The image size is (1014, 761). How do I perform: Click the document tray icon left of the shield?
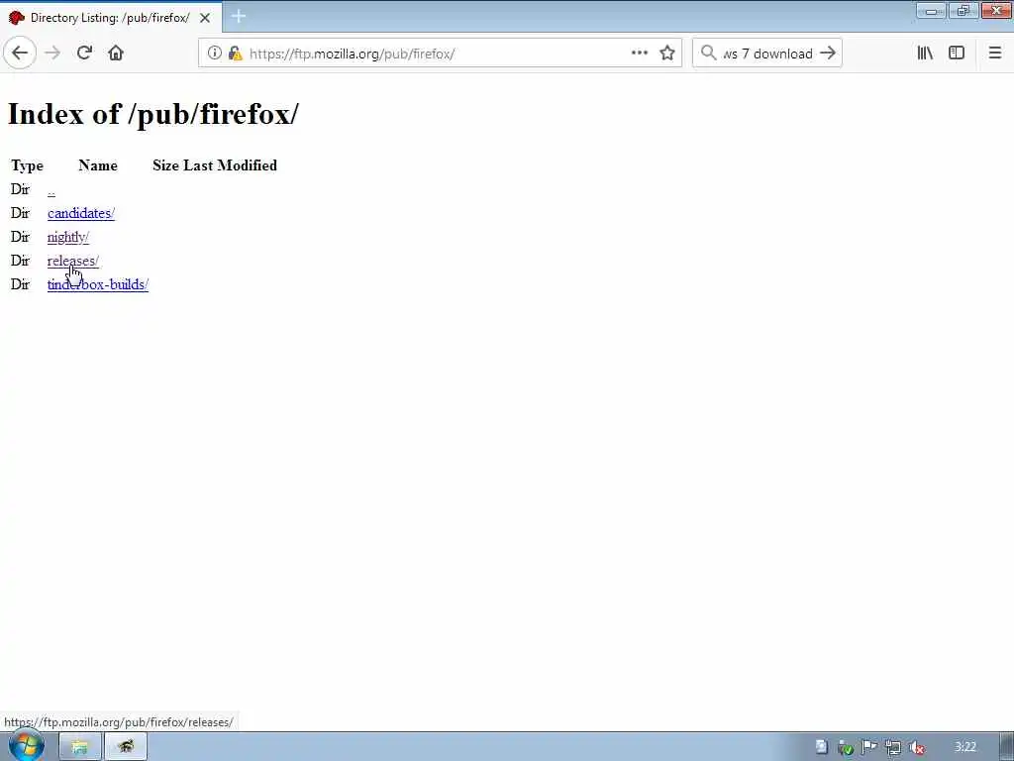[821, 747]
